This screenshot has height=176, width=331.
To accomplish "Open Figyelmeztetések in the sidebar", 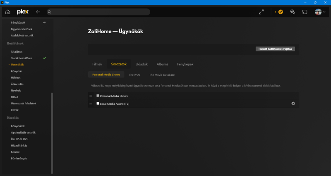I will (22, 29).
